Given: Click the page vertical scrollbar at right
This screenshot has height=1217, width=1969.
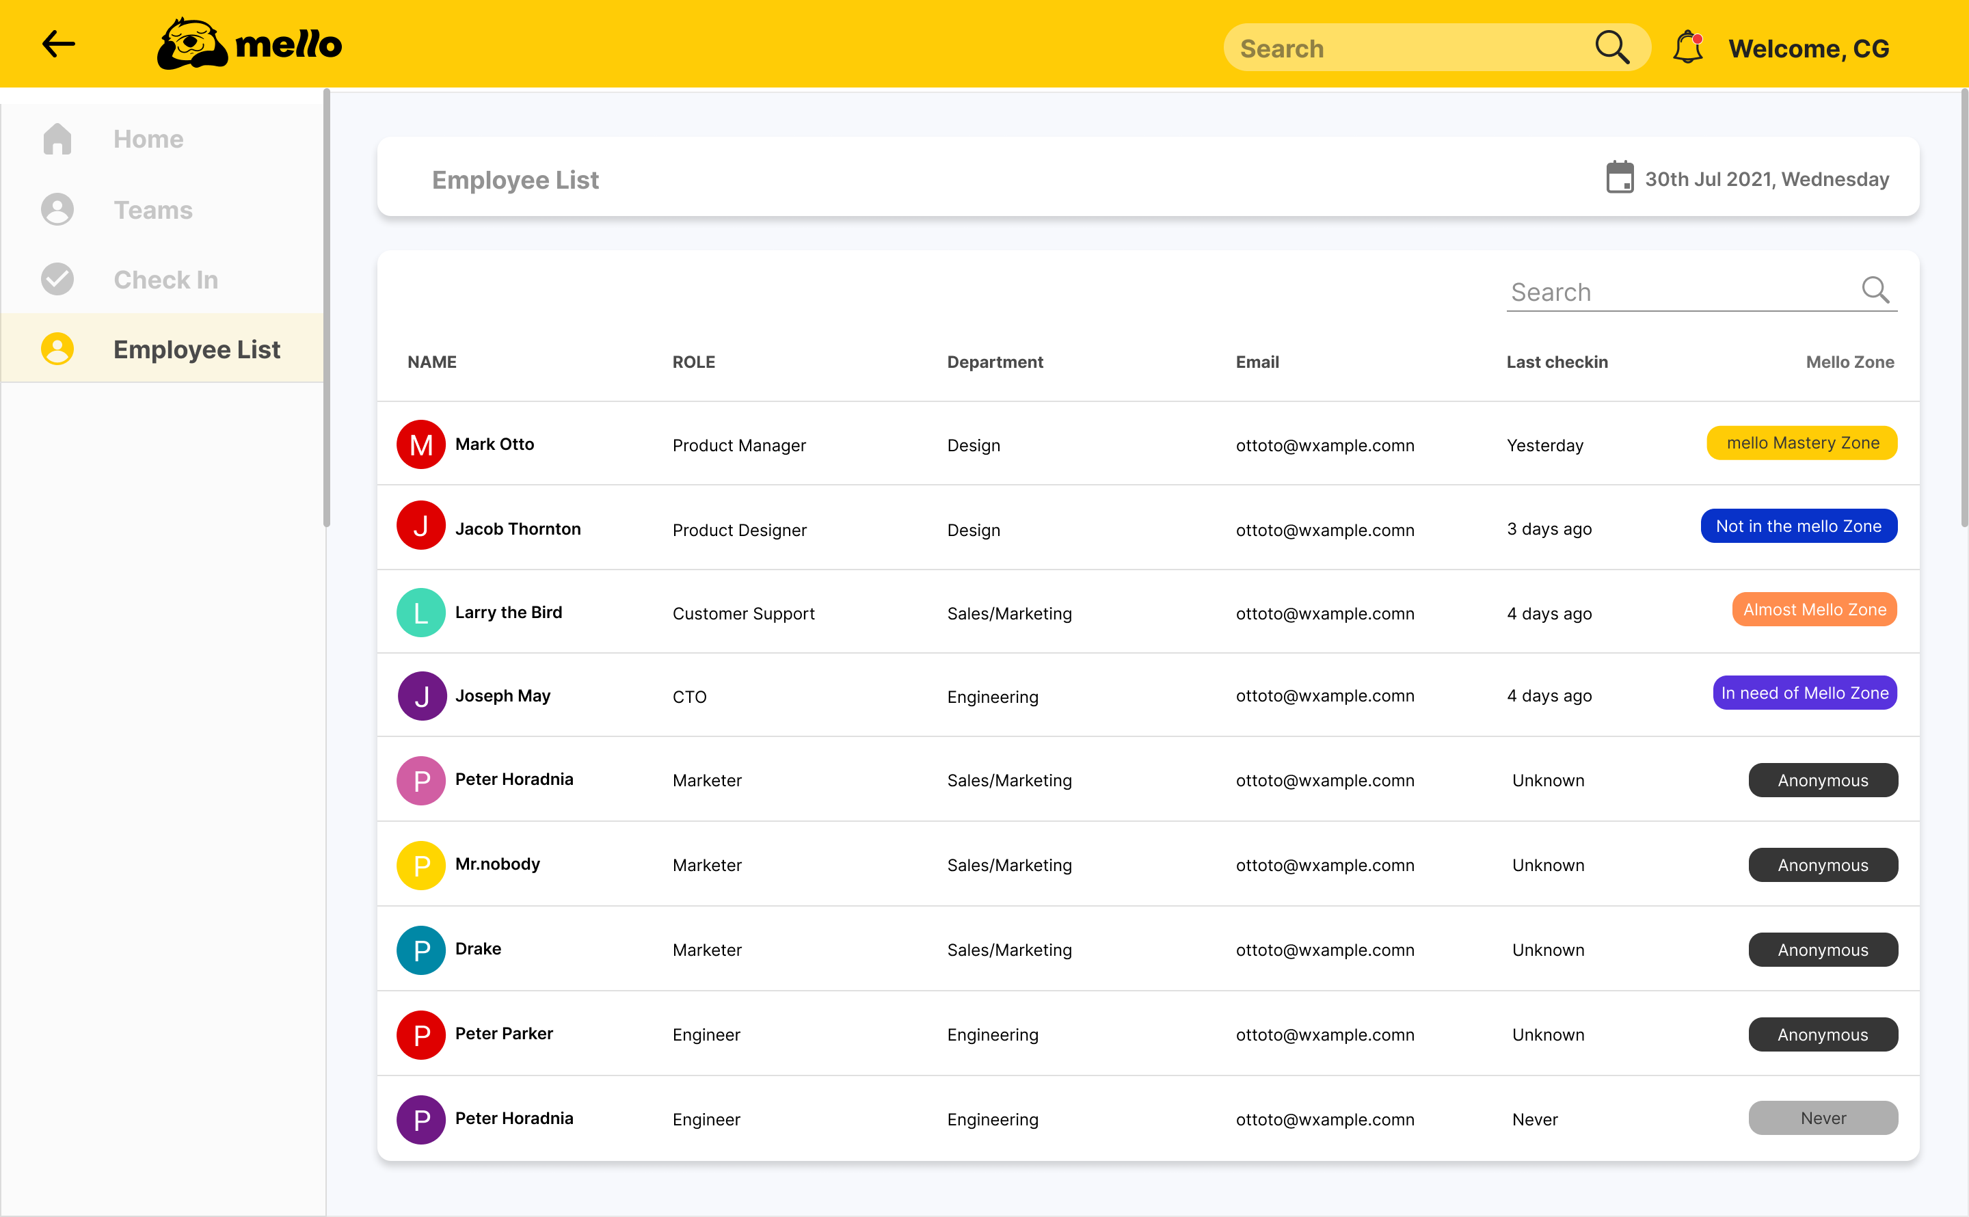Looking at the screenshot, I should [1964, 308].
